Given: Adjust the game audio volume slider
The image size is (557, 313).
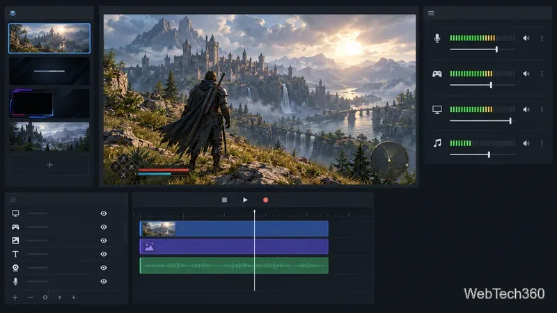Looking at the screenshot, I should [483, 85].
